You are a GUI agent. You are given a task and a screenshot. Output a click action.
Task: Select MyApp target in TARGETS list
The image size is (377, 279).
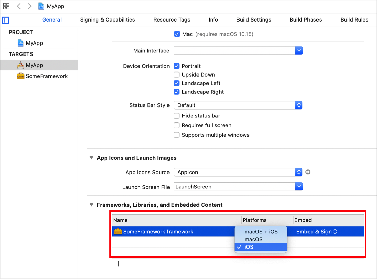[39, 65]
